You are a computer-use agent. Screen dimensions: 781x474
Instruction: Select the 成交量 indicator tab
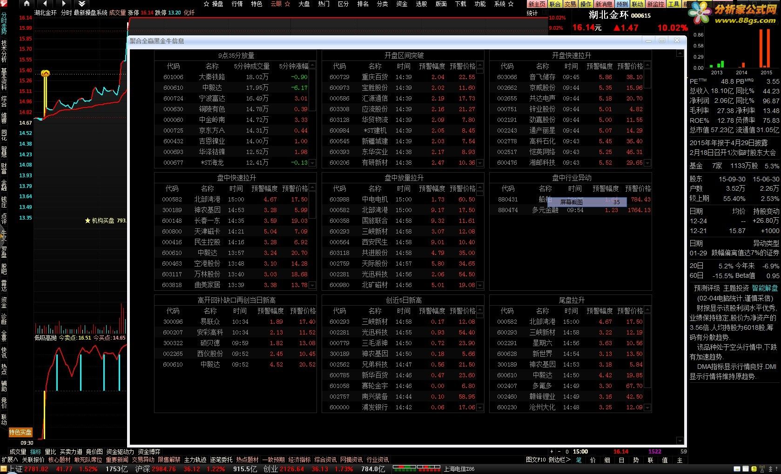[x=18, y=452]
